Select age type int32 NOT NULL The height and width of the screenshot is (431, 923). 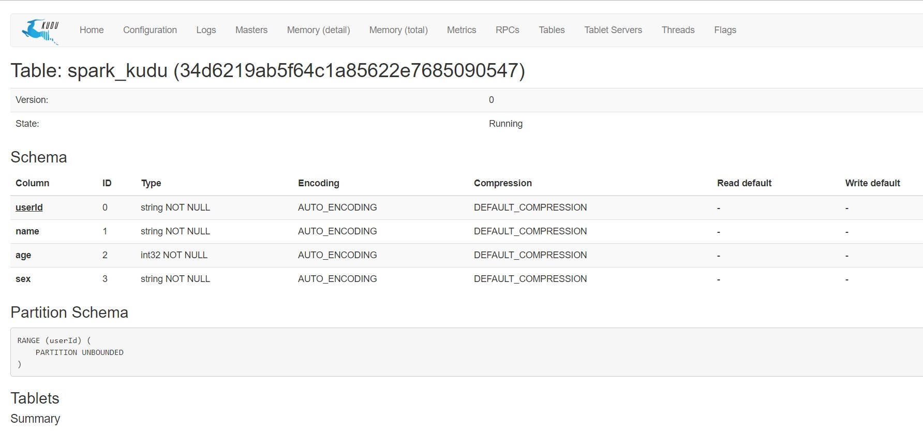point(174,255)
